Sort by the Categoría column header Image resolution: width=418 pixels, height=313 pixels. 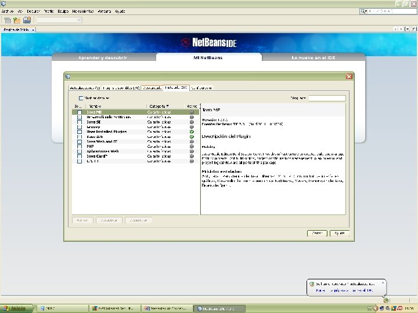click(165, 106)
